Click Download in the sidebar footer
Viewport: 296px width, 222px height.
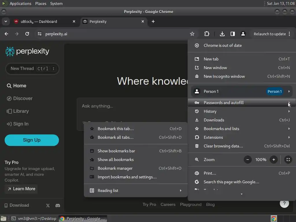click(x=16, y=206)
